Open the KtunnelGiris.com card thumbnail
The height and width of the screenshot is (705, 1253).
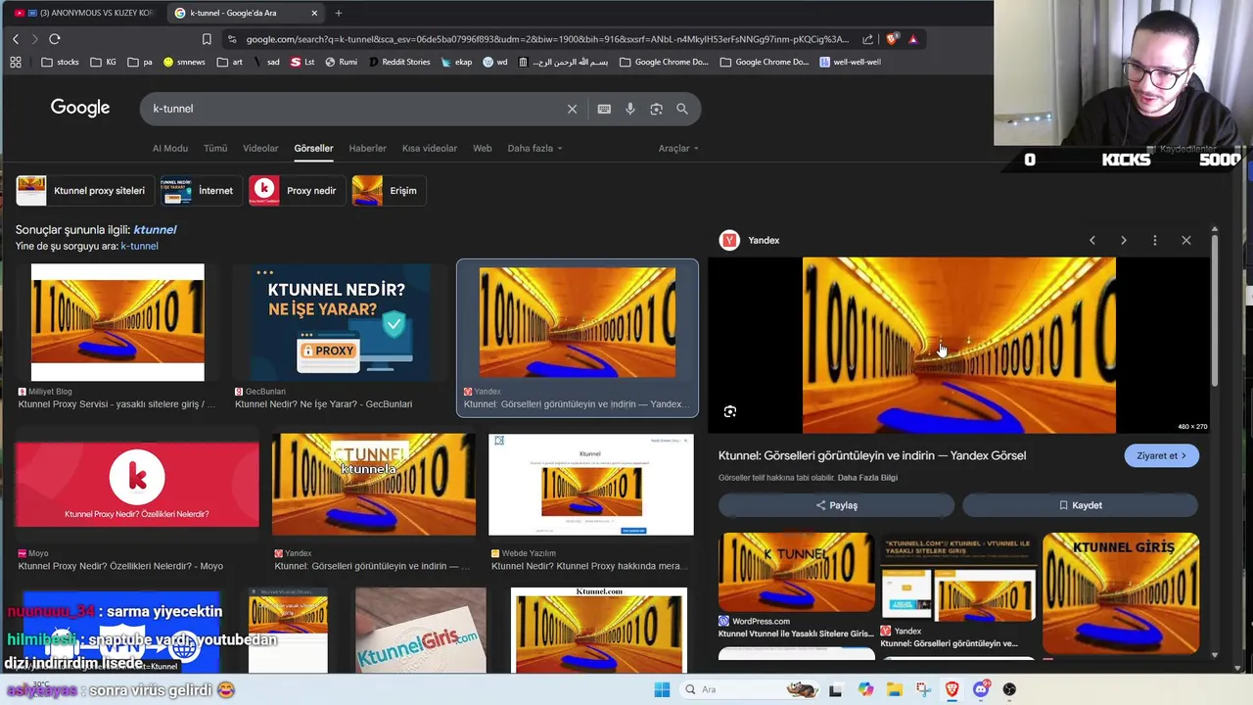421,631
